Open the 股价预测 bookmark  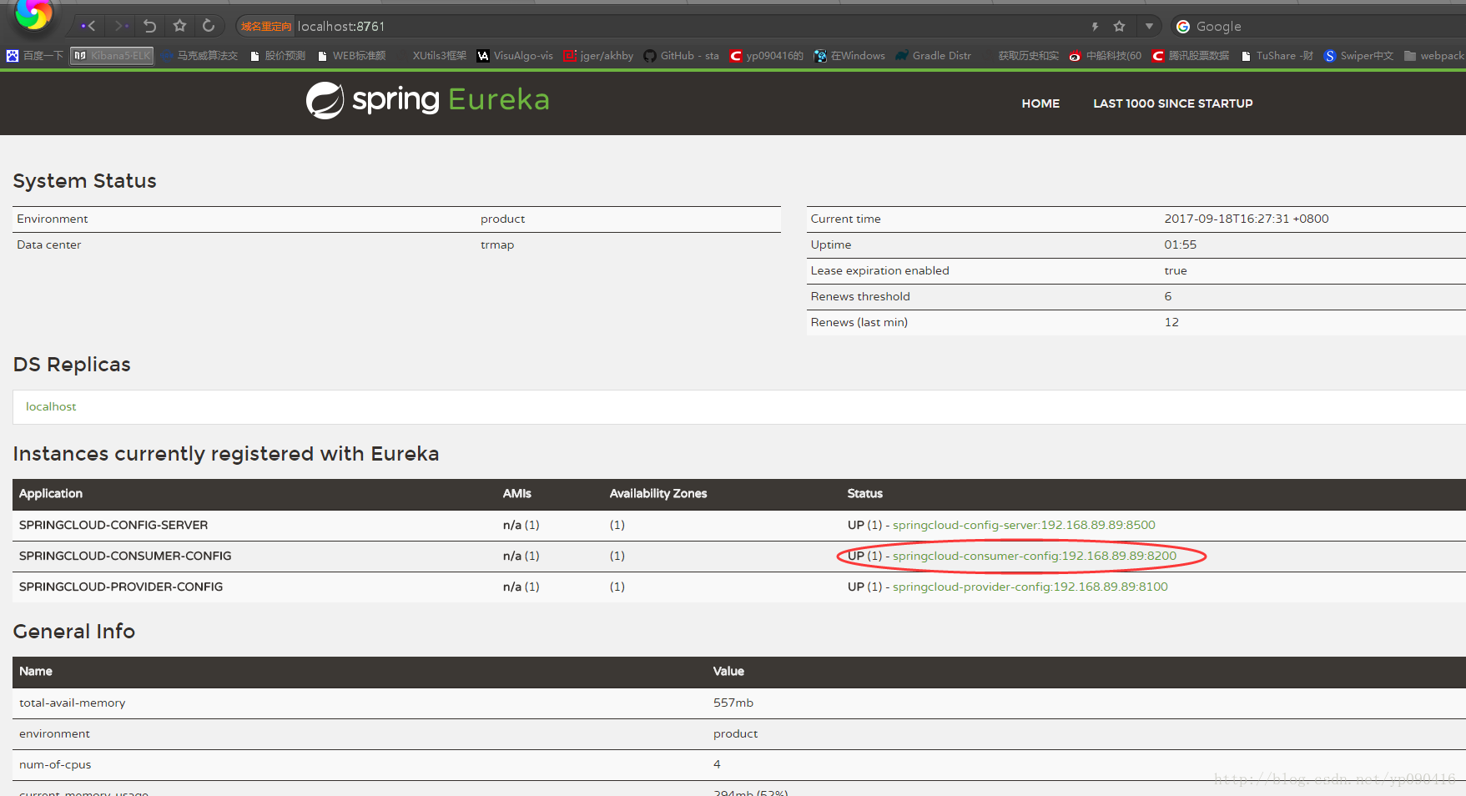[278, 56]
